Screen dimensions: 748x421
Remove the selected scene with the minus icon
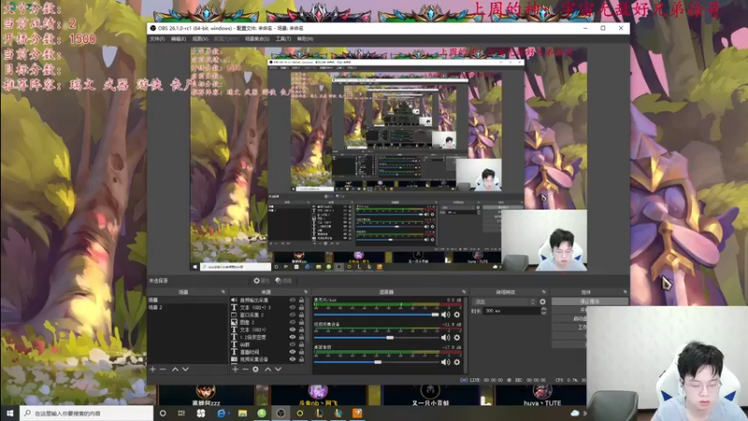[163, 369]
